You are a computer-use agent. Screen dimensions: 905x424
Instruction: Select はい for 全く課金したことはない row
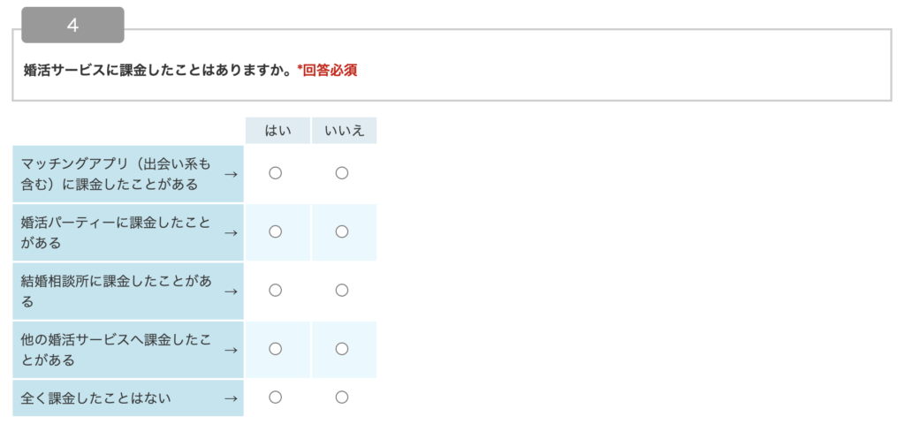(x=276, y=397)
